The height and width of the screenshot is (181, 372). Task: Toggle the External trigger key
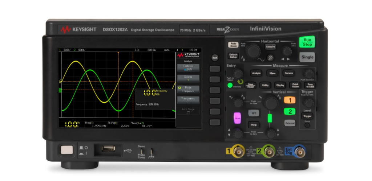click(290, 123)
